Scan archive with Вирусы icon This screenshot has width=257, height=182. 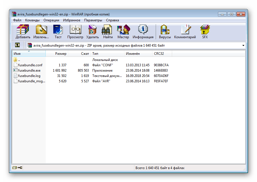165,31
